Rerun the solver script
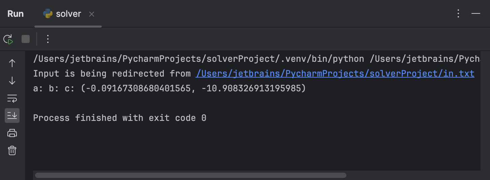 pyautogui.click(x=8, y=39)
